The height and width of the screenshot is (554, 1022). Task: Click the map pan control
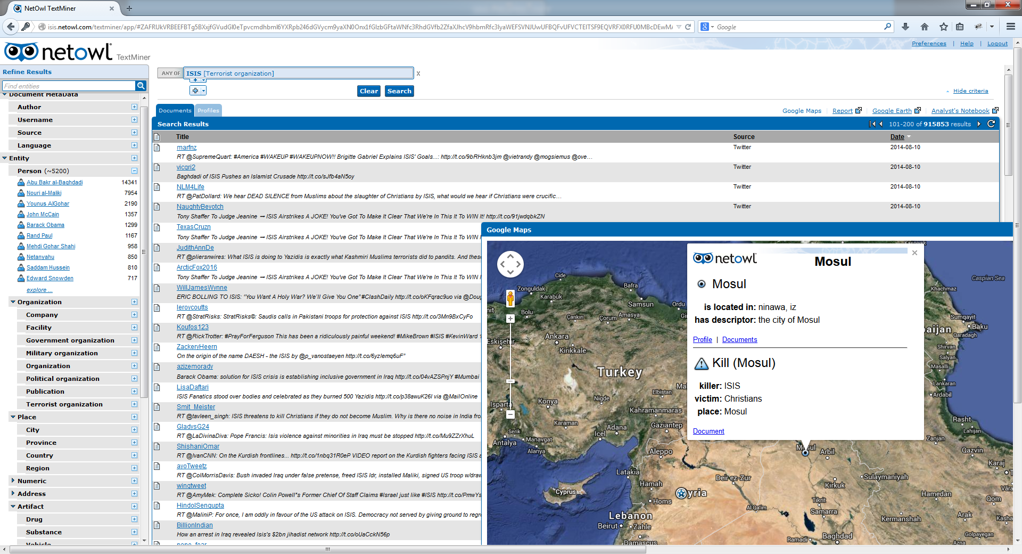pyautogui.click(x=510, y=264)
